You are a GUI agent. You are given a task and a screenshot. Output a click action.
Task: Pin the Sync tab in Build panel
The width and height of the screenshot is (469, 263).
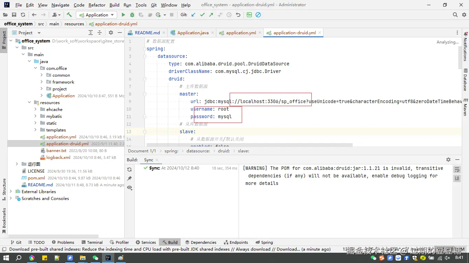(x=129, y=178)
